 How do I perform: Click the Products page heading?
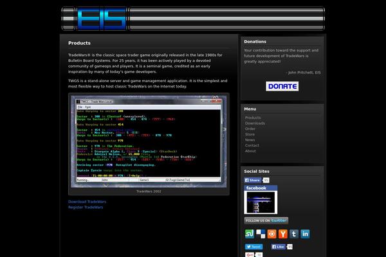tap(79, 43)
